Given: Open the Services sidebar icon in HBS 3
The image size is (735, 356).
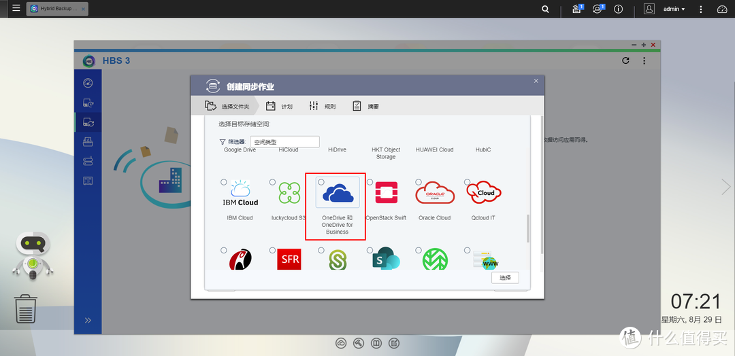Looking at the screenshot, I should pos(88,180).
